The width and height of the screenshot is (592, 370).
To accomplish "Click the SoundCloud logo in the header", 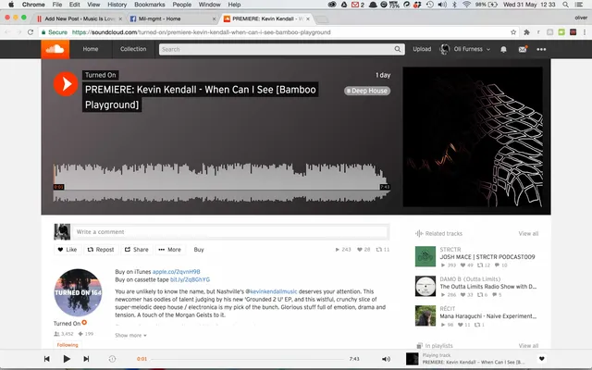I will tap(55, 49).
